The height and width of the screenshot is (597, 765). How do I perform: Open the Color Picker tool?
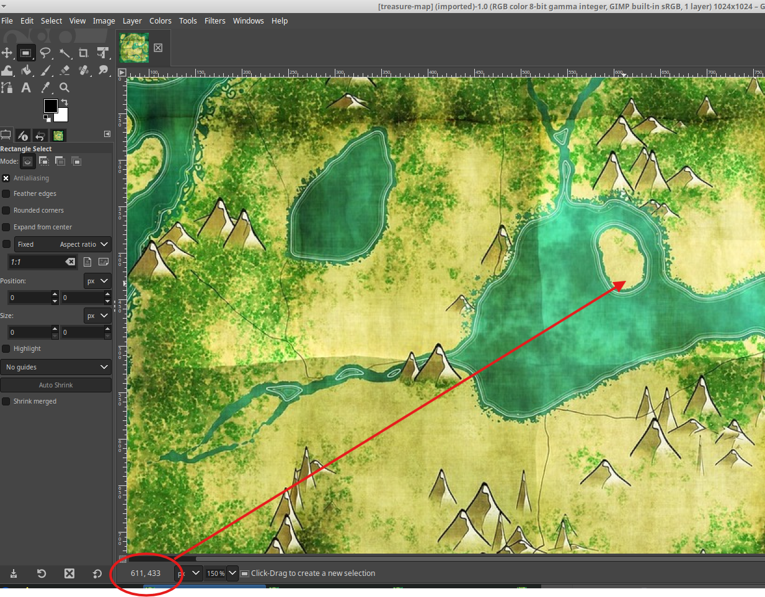pyautogui.click(x=45, y=87)
